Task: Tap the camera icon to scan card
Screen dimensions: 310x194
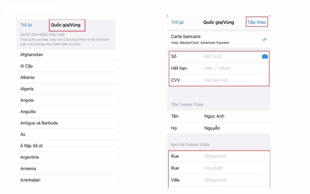Action: tap(265, 56)
